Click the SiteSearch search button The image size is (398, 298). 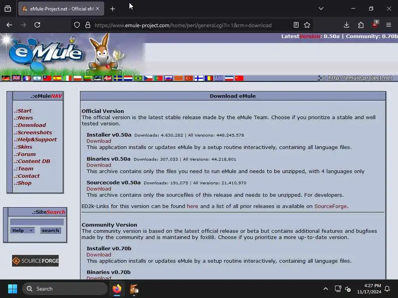pos(50,230)
